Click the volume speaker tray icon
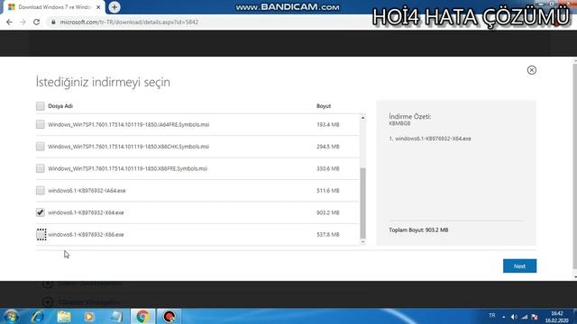The height and width of the screenshot is (324, 577). coord(514,317)
